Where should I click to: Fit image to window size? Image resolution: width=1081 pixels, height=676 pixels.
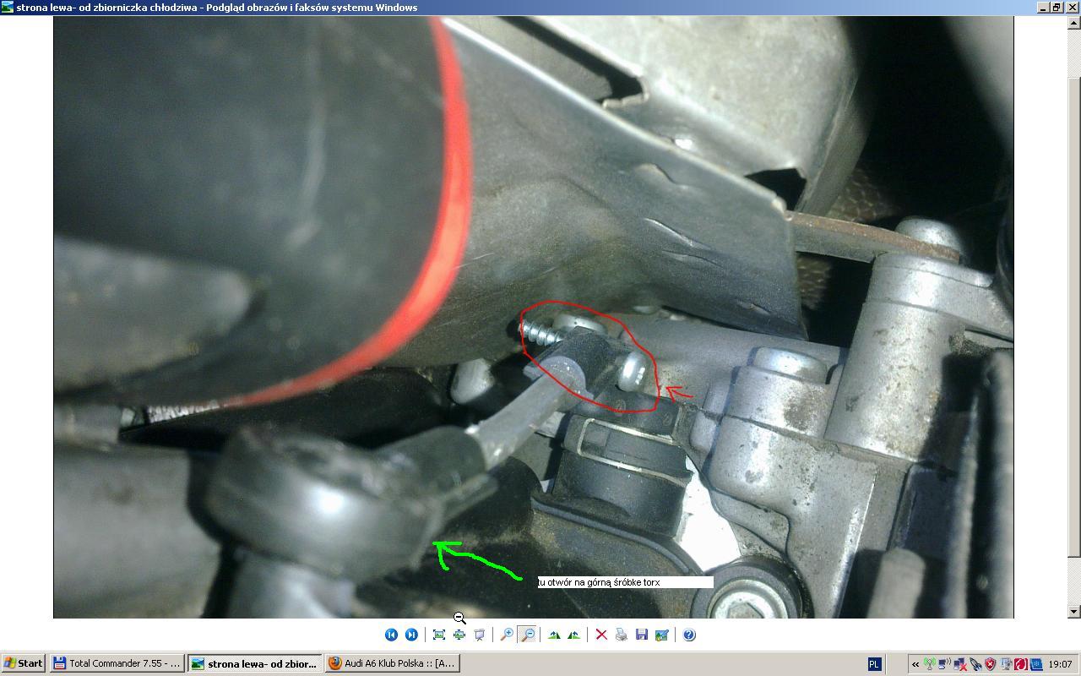tap(439, 635)
